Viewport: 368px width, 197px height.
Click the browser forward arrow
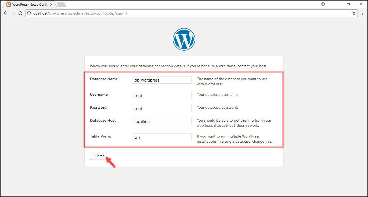13,13
